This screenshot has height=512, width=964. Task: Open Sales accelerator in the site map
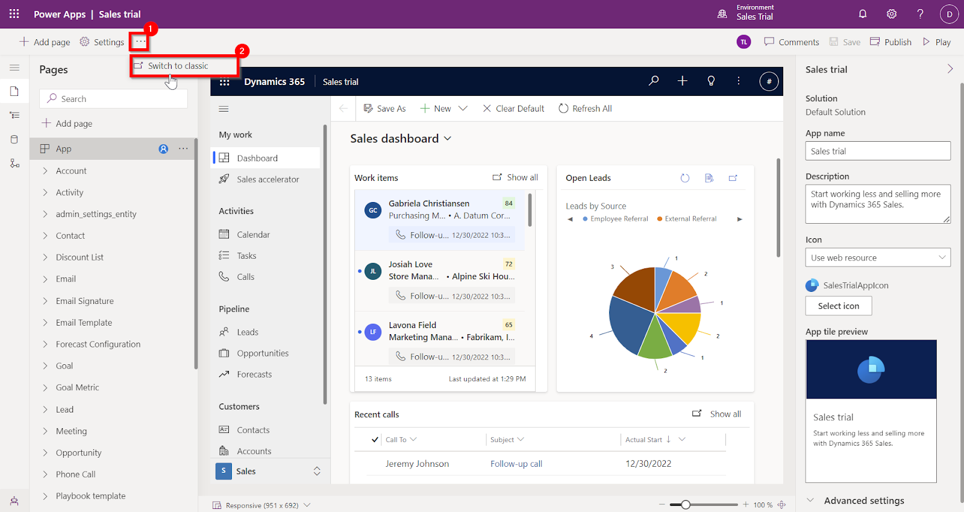[266, 179]
